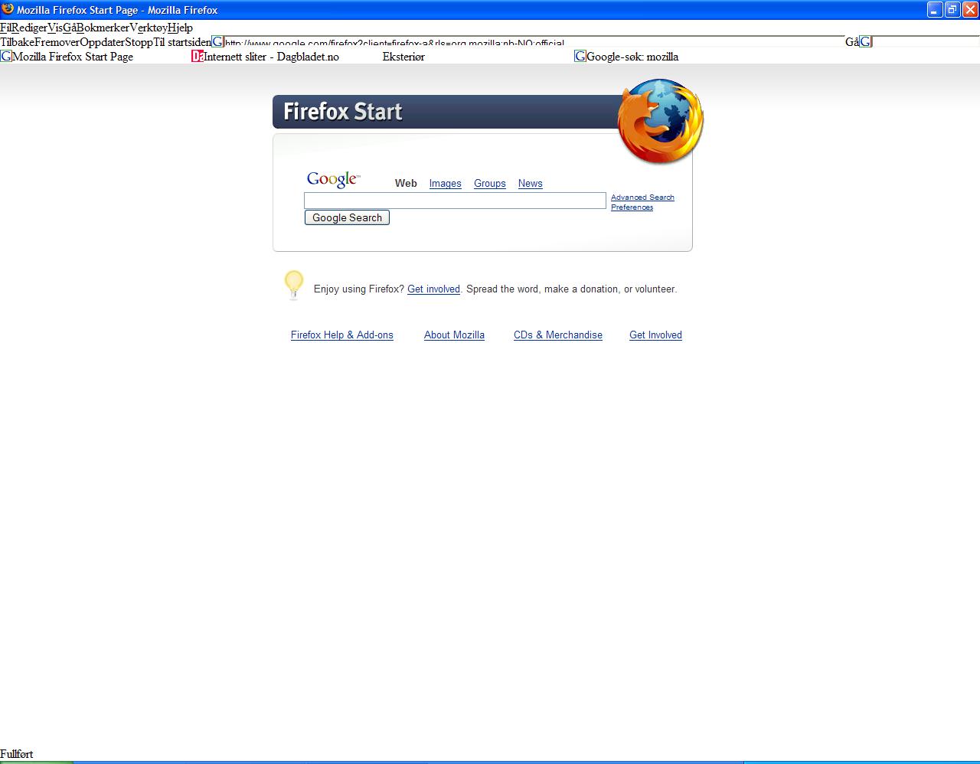This screenshot has width=980, height=764.
Task: Open the Bokmerker menu
Action: 103,28
